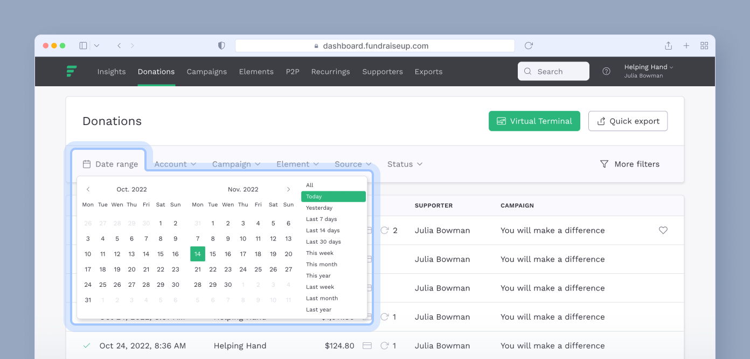Open the Elements tab
The height and width of the screenshot is (359, 750).
(x=256, y=71)
